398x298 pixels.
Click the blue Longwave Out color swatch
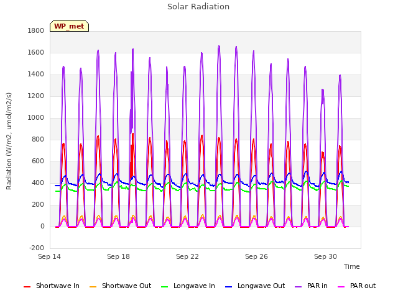click(228, 287)
